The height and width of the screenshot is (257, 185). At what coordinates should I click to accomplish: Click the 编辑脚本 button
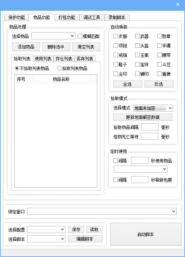(85, 239)
